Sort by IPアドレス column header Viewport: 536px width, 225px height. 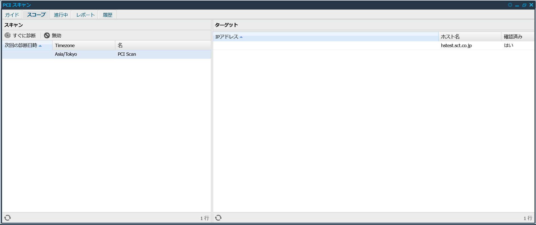pyautogui.click(x=326, y=37)
